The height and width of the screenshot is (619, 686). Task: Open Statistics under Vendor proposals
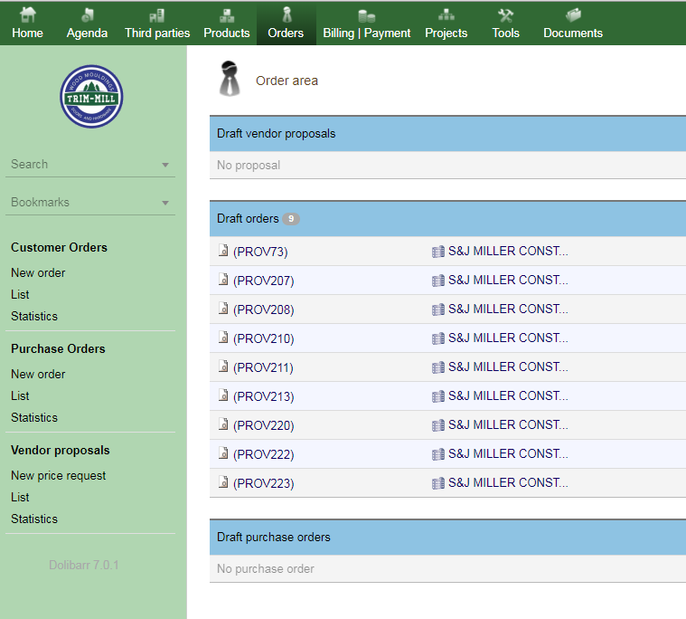coord(34,519)
